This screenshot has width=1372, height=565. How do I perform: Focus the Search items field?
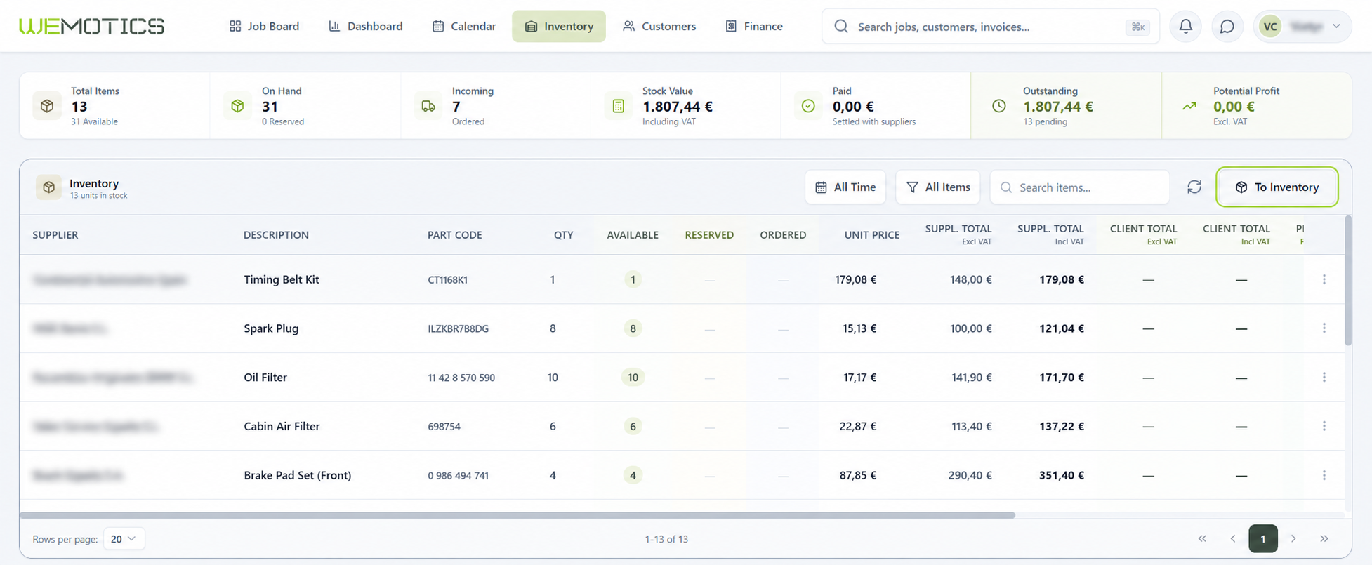(1080, 187)
